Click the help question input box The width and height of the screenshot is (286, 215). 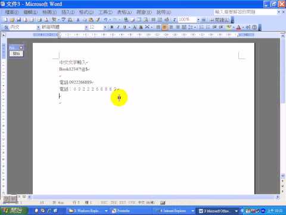(245, 12)
